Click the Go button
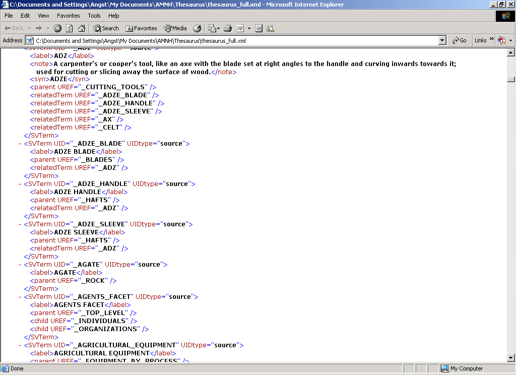516x375 pixels. (x=460, y=40)
